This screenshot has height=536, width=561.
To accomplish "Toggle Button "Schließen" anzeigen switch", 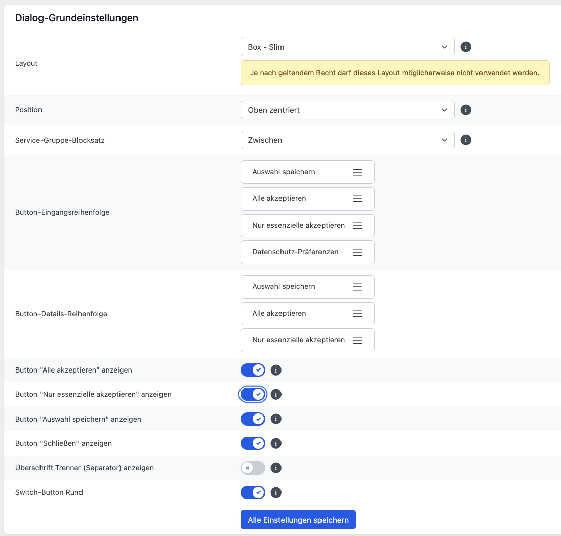I will pos(253,443).
